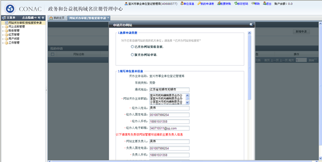Click the 新增申请 button behind the dialog
The image size is (322, 162).
click(x=301, y=32)
